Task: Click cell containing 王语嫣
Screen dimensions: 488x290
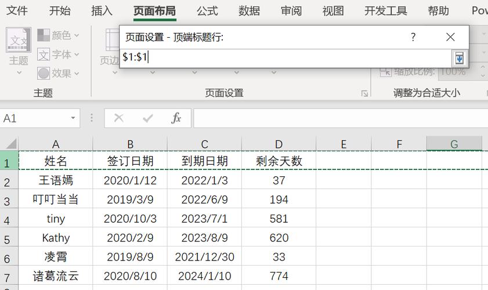Action: point(56,180)
